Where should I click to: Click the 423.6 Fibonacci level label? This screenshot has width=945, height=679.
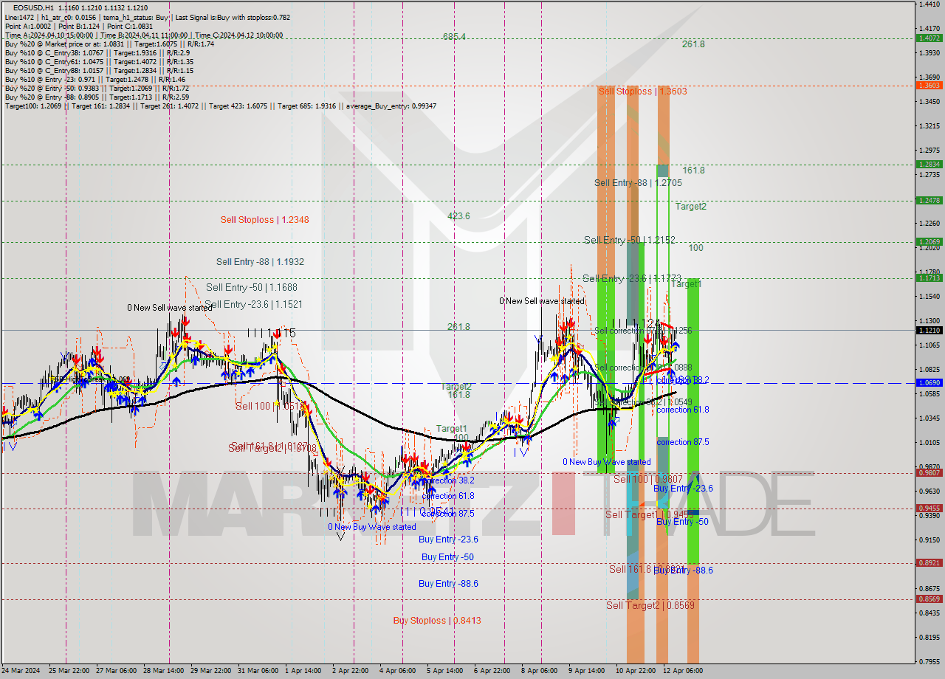click(x=458, y=216)
